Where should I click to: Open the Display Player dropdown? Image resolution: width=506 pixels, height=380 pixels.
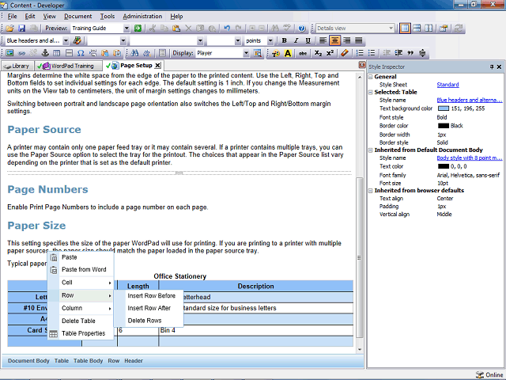tap(246, 53)
